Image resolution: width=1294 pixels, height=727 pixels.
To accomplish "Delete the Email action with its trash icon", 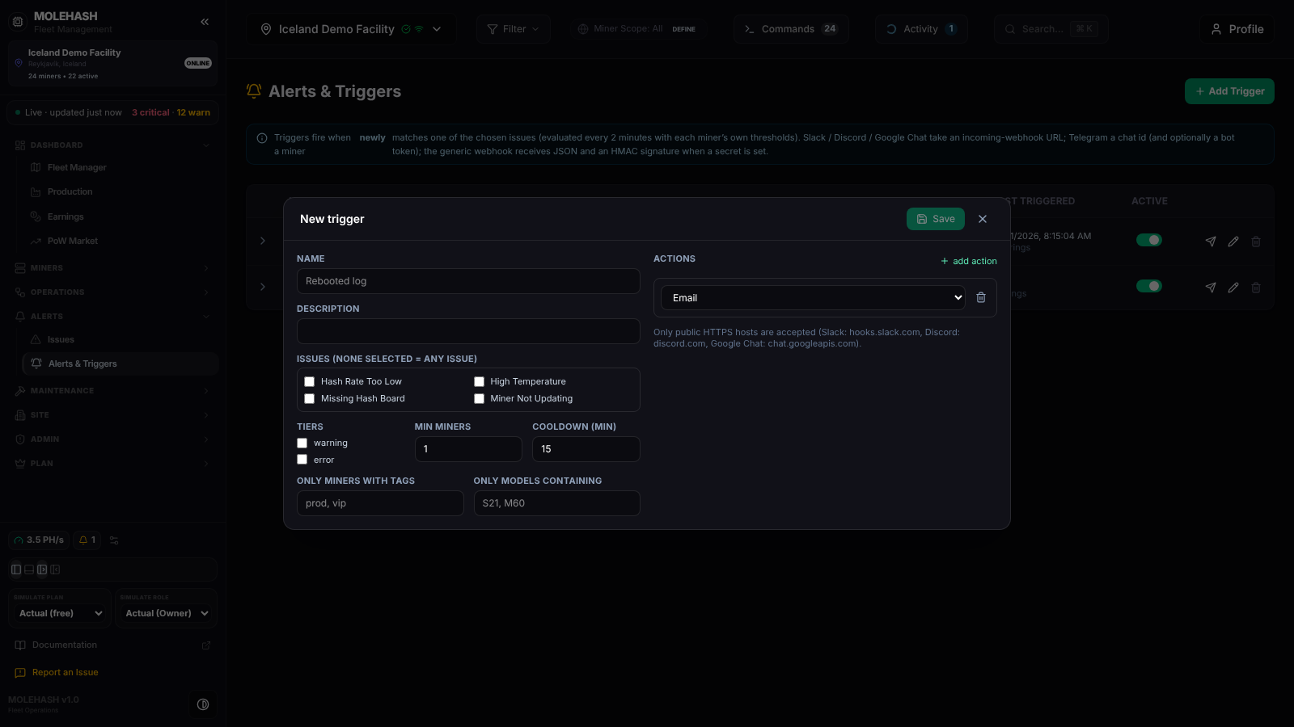I will pyautogui.click(x=981, y=297).
